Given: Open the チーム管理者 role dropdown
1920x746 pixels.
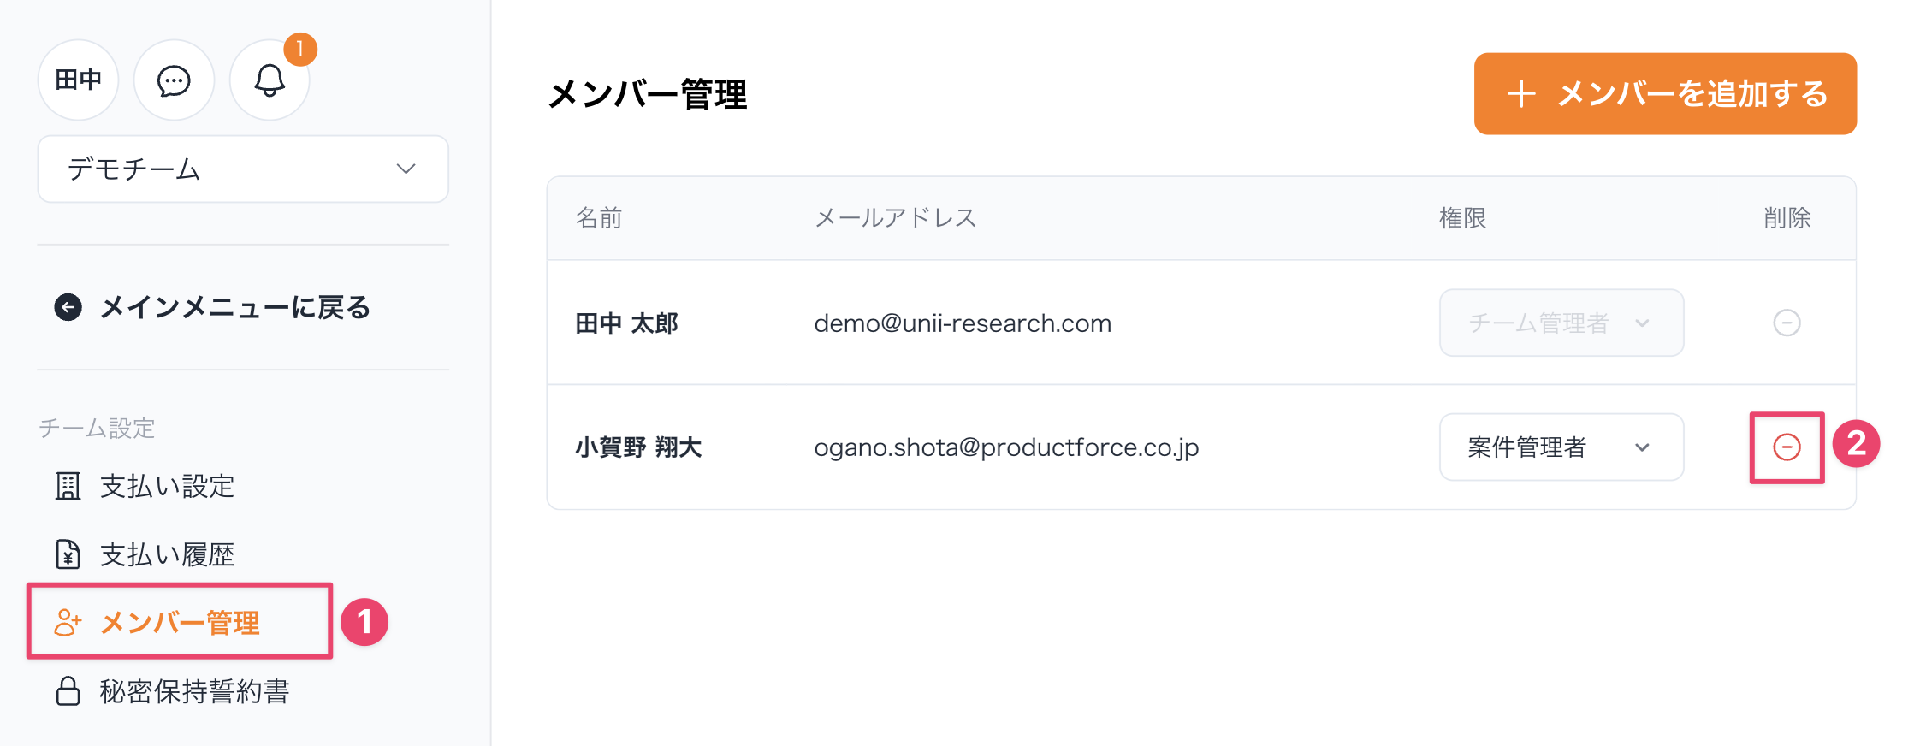Looking at the screenshot, I should 1561,323.
